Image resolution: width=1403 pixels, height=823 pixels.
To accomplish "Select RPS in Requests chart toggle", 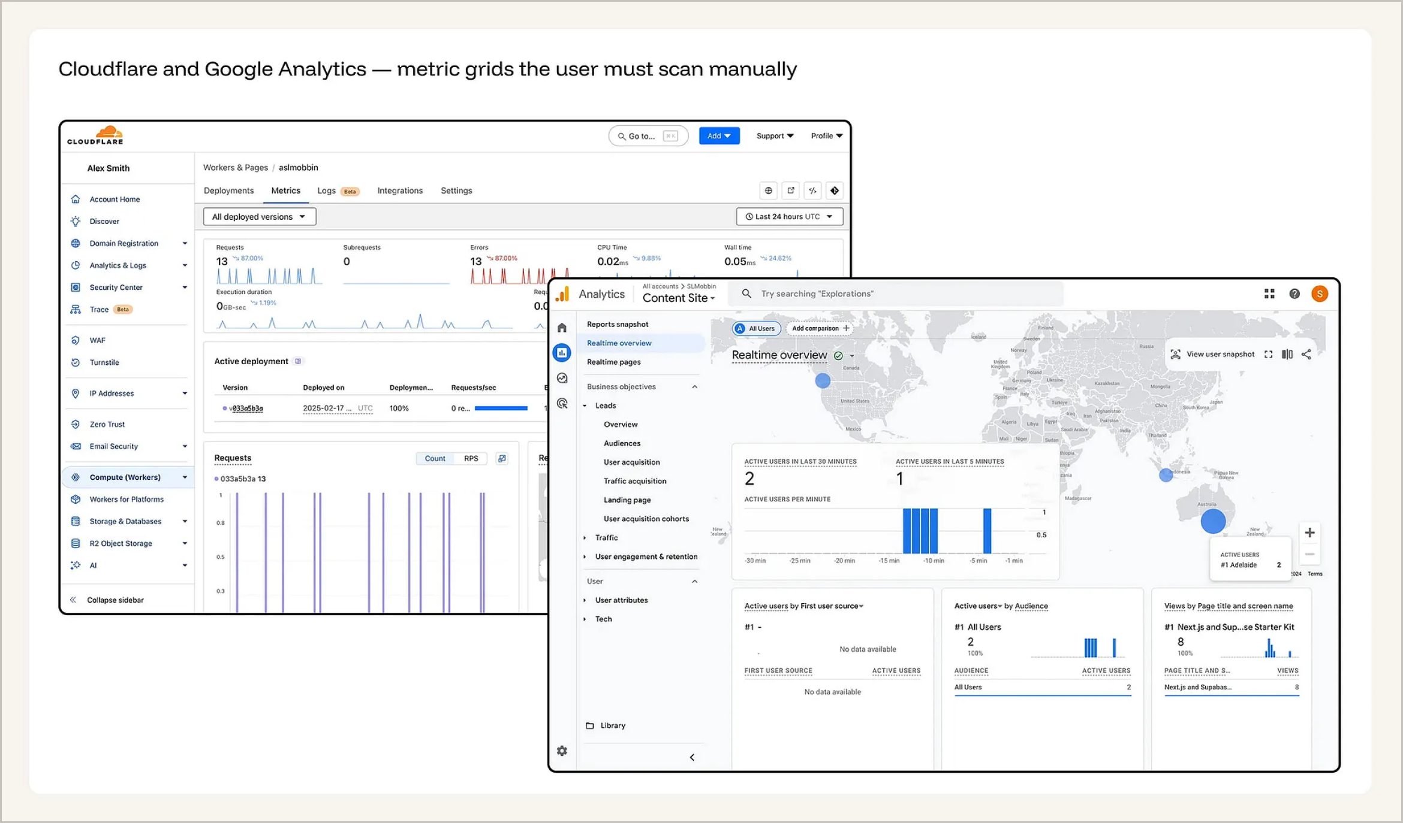I will [471, 458].
